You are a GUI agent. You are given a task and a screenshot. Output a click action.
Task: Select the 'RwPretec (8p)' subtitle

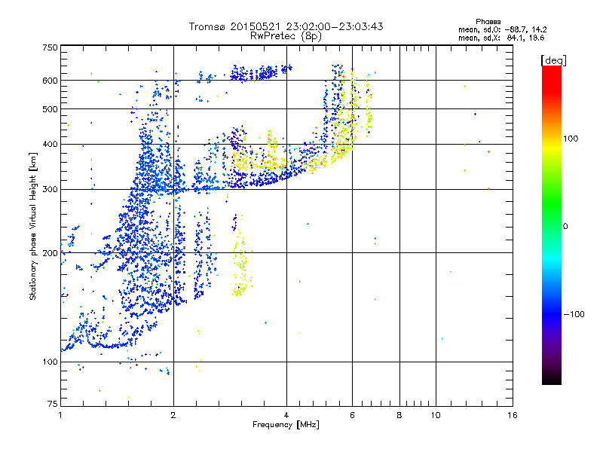pyautogui.click(x=286, y=36)
